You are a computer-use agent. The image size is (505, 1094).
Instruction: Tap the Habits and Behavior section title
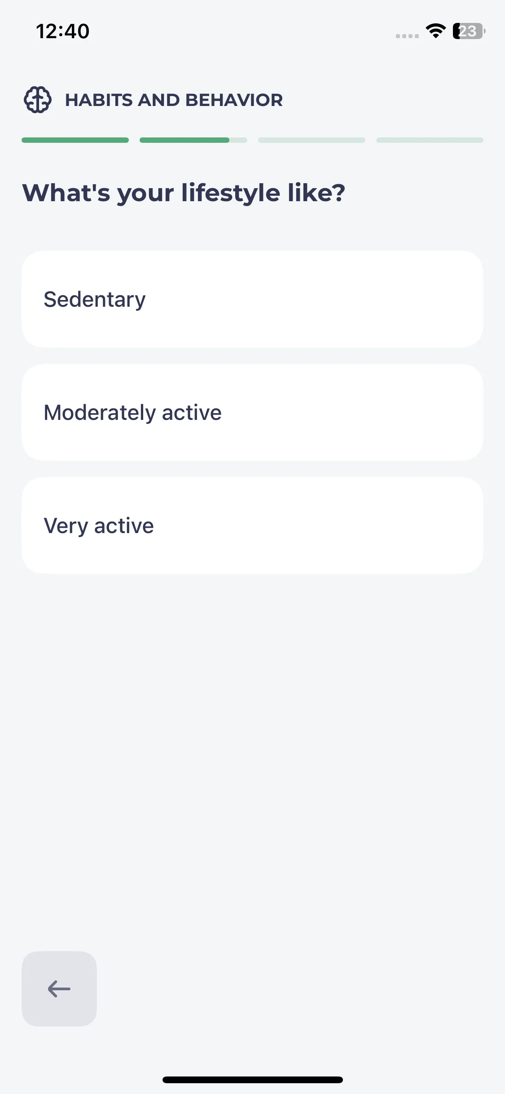click(174, 100)
